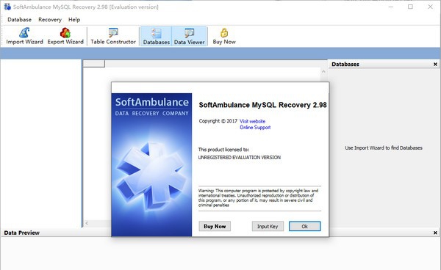This screenshot has height=270, width=441.
Task: Close the Databases panel
Action: click(435, 65)
